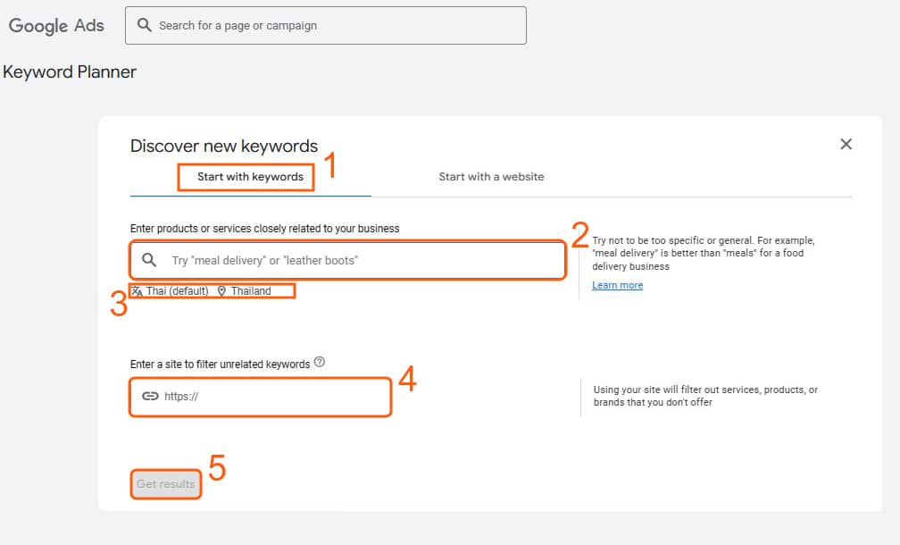Close the Discover new keywords dialog
The height and width of the screenshot is (545, 900).
pos(846,145)
